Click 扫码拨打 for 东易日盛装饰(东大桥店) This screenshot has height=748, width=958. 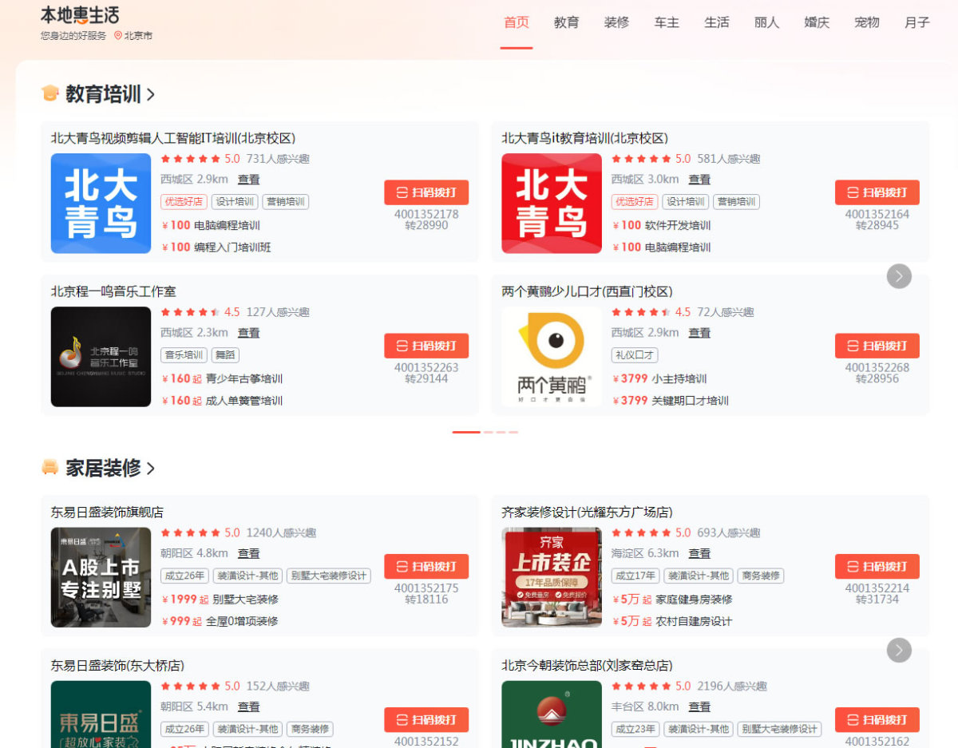[426, 719]
